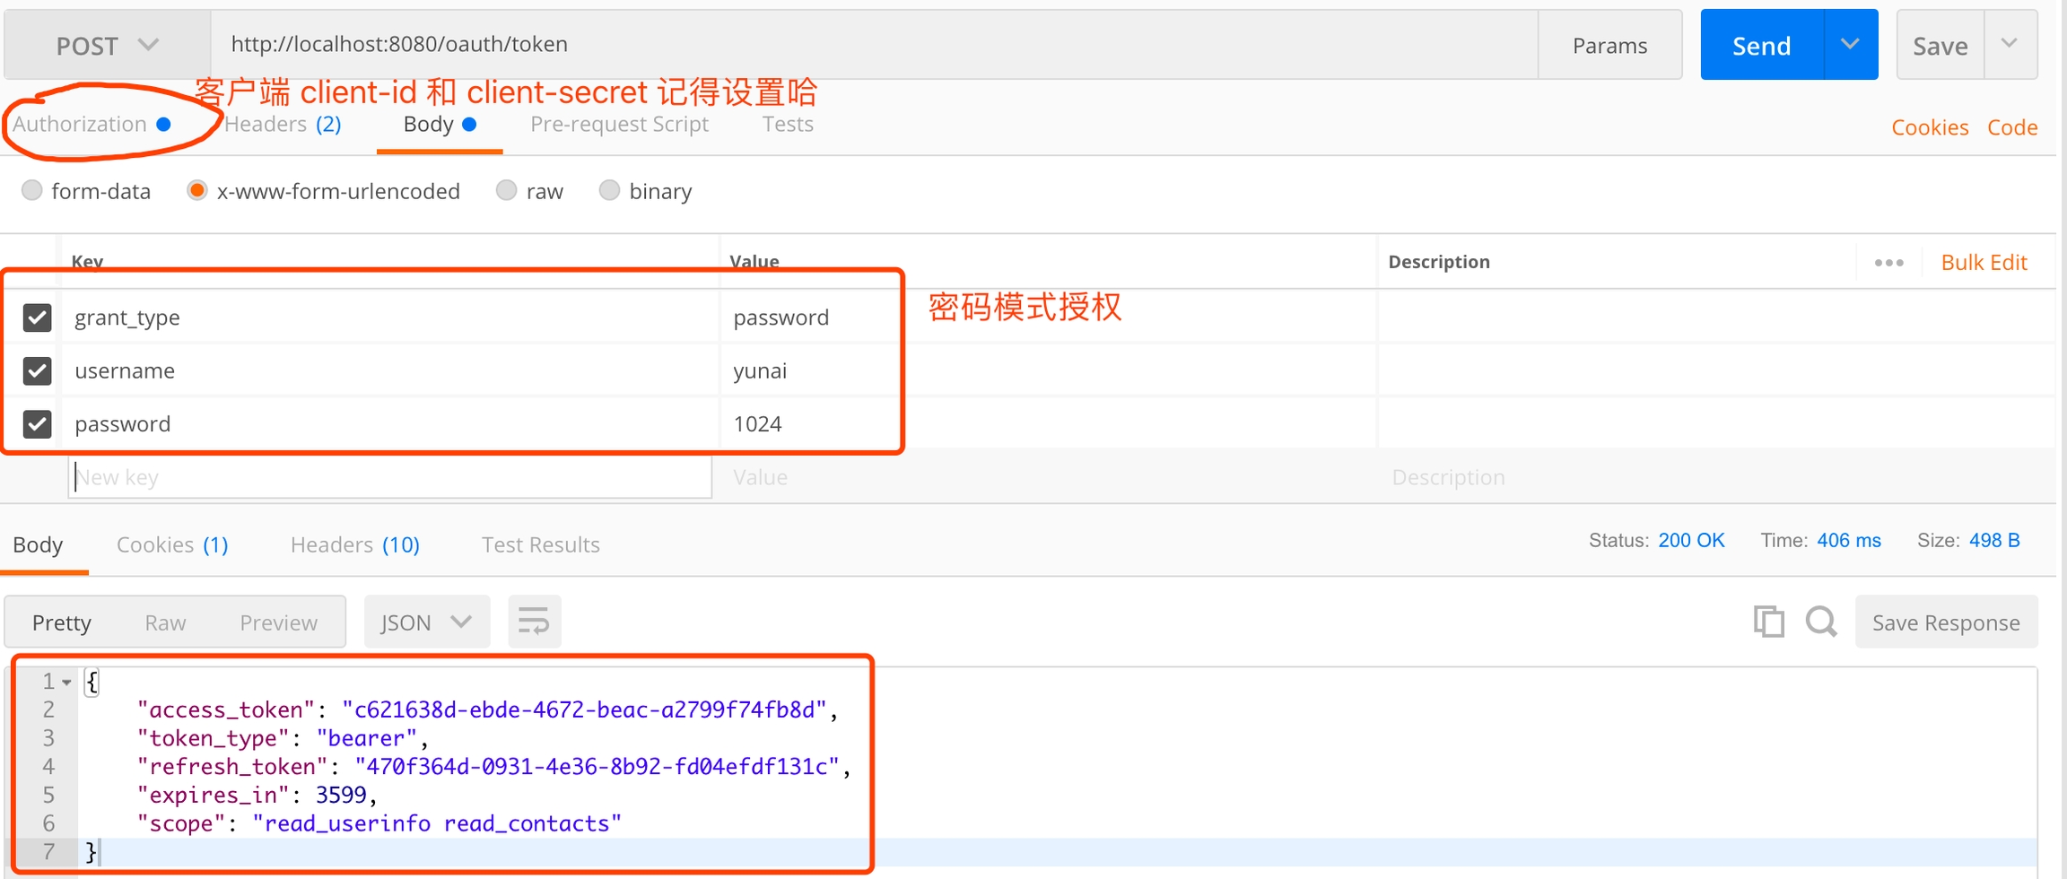Click the Save Response button
2067x879 pixels.
[x=1946, y=622]
